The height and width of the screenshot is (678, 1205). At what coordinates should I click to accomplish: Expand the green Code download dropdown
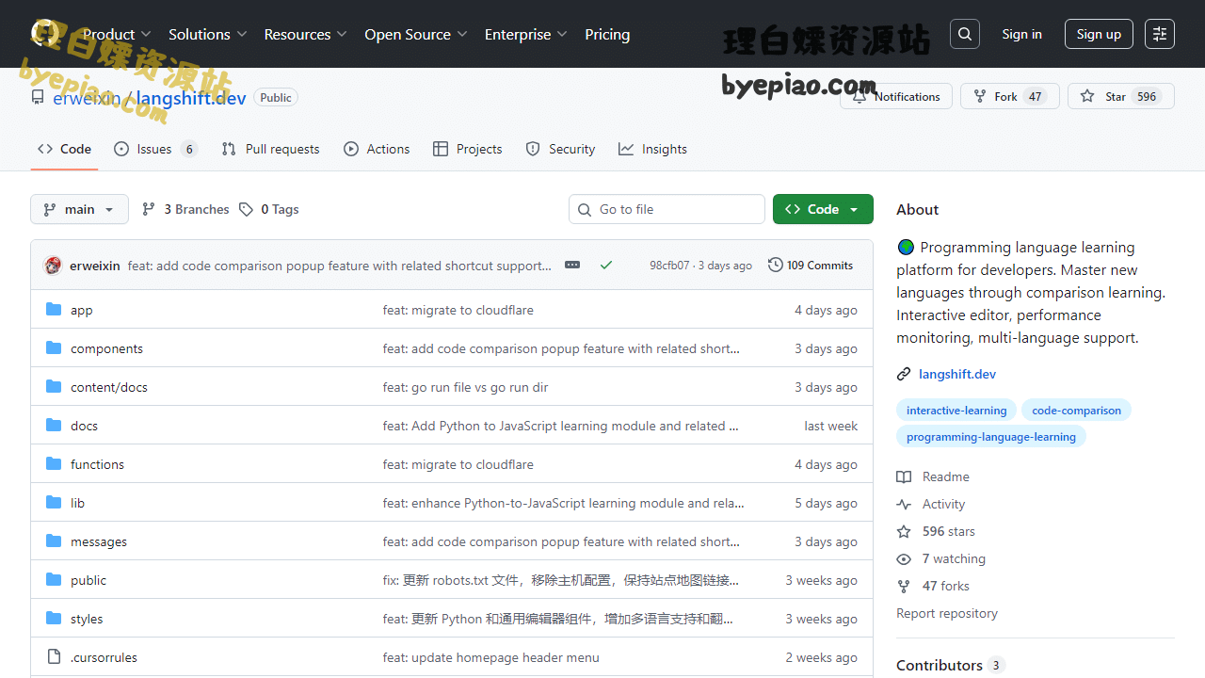tap(823, 209)
